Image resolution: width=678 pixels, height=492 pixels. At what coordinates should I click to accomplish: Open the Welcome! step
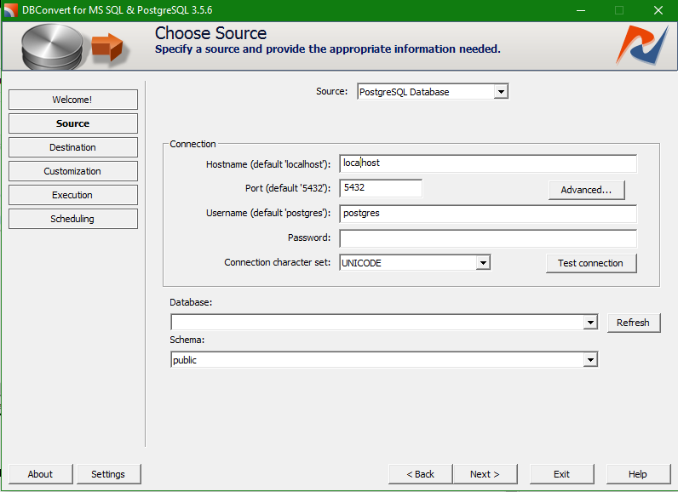(x=73, y=100)
